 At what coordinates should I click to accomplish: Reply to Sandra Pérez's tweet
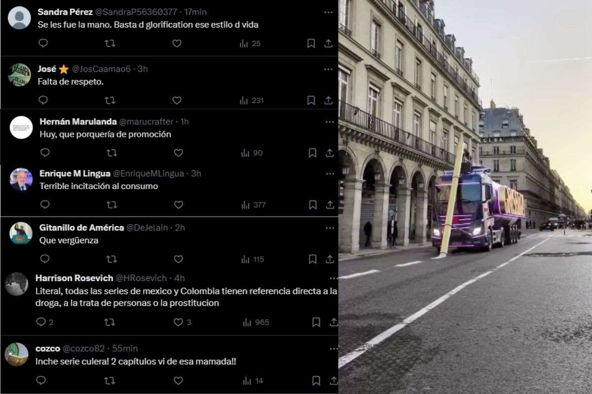coord(43,43)
